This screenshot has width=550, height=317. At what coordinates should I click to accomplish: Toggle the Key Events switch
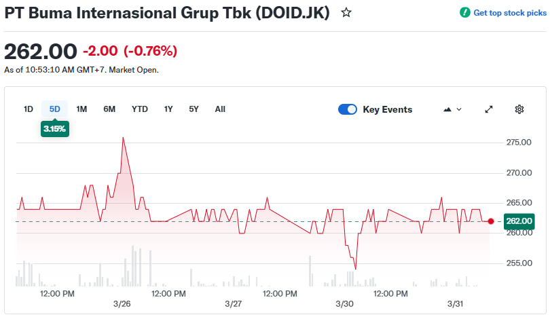(348, 109)
